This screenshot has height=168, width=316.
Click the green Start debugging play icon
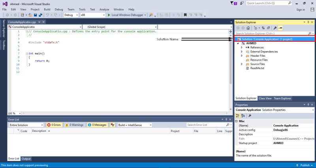click(x=109, y=15)
